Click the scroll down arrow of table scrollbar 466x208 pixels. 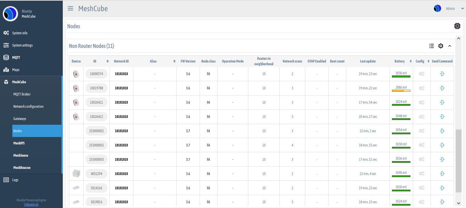458,203
